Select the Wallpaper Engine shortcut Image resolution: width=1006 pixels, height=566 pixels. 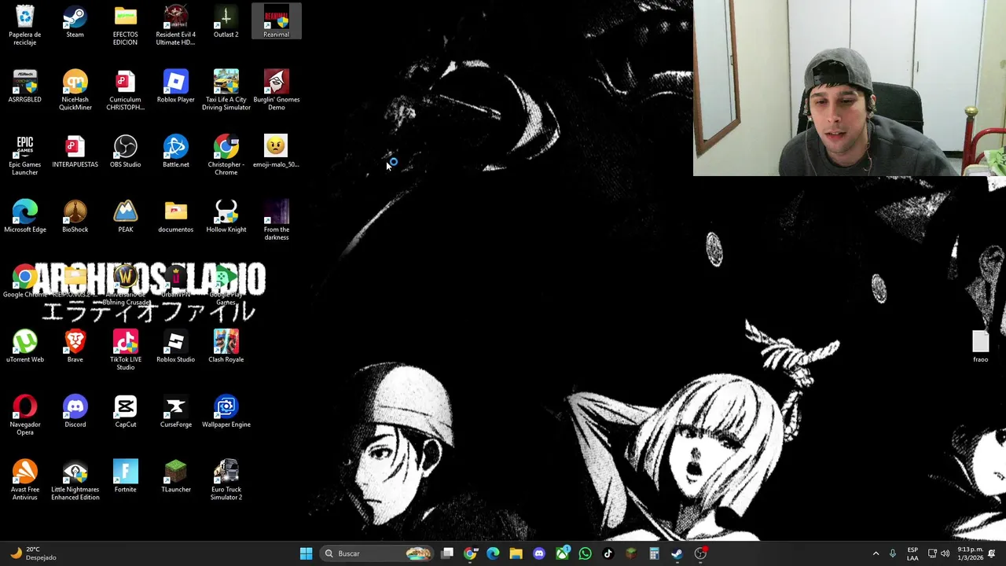coord(226,413)
